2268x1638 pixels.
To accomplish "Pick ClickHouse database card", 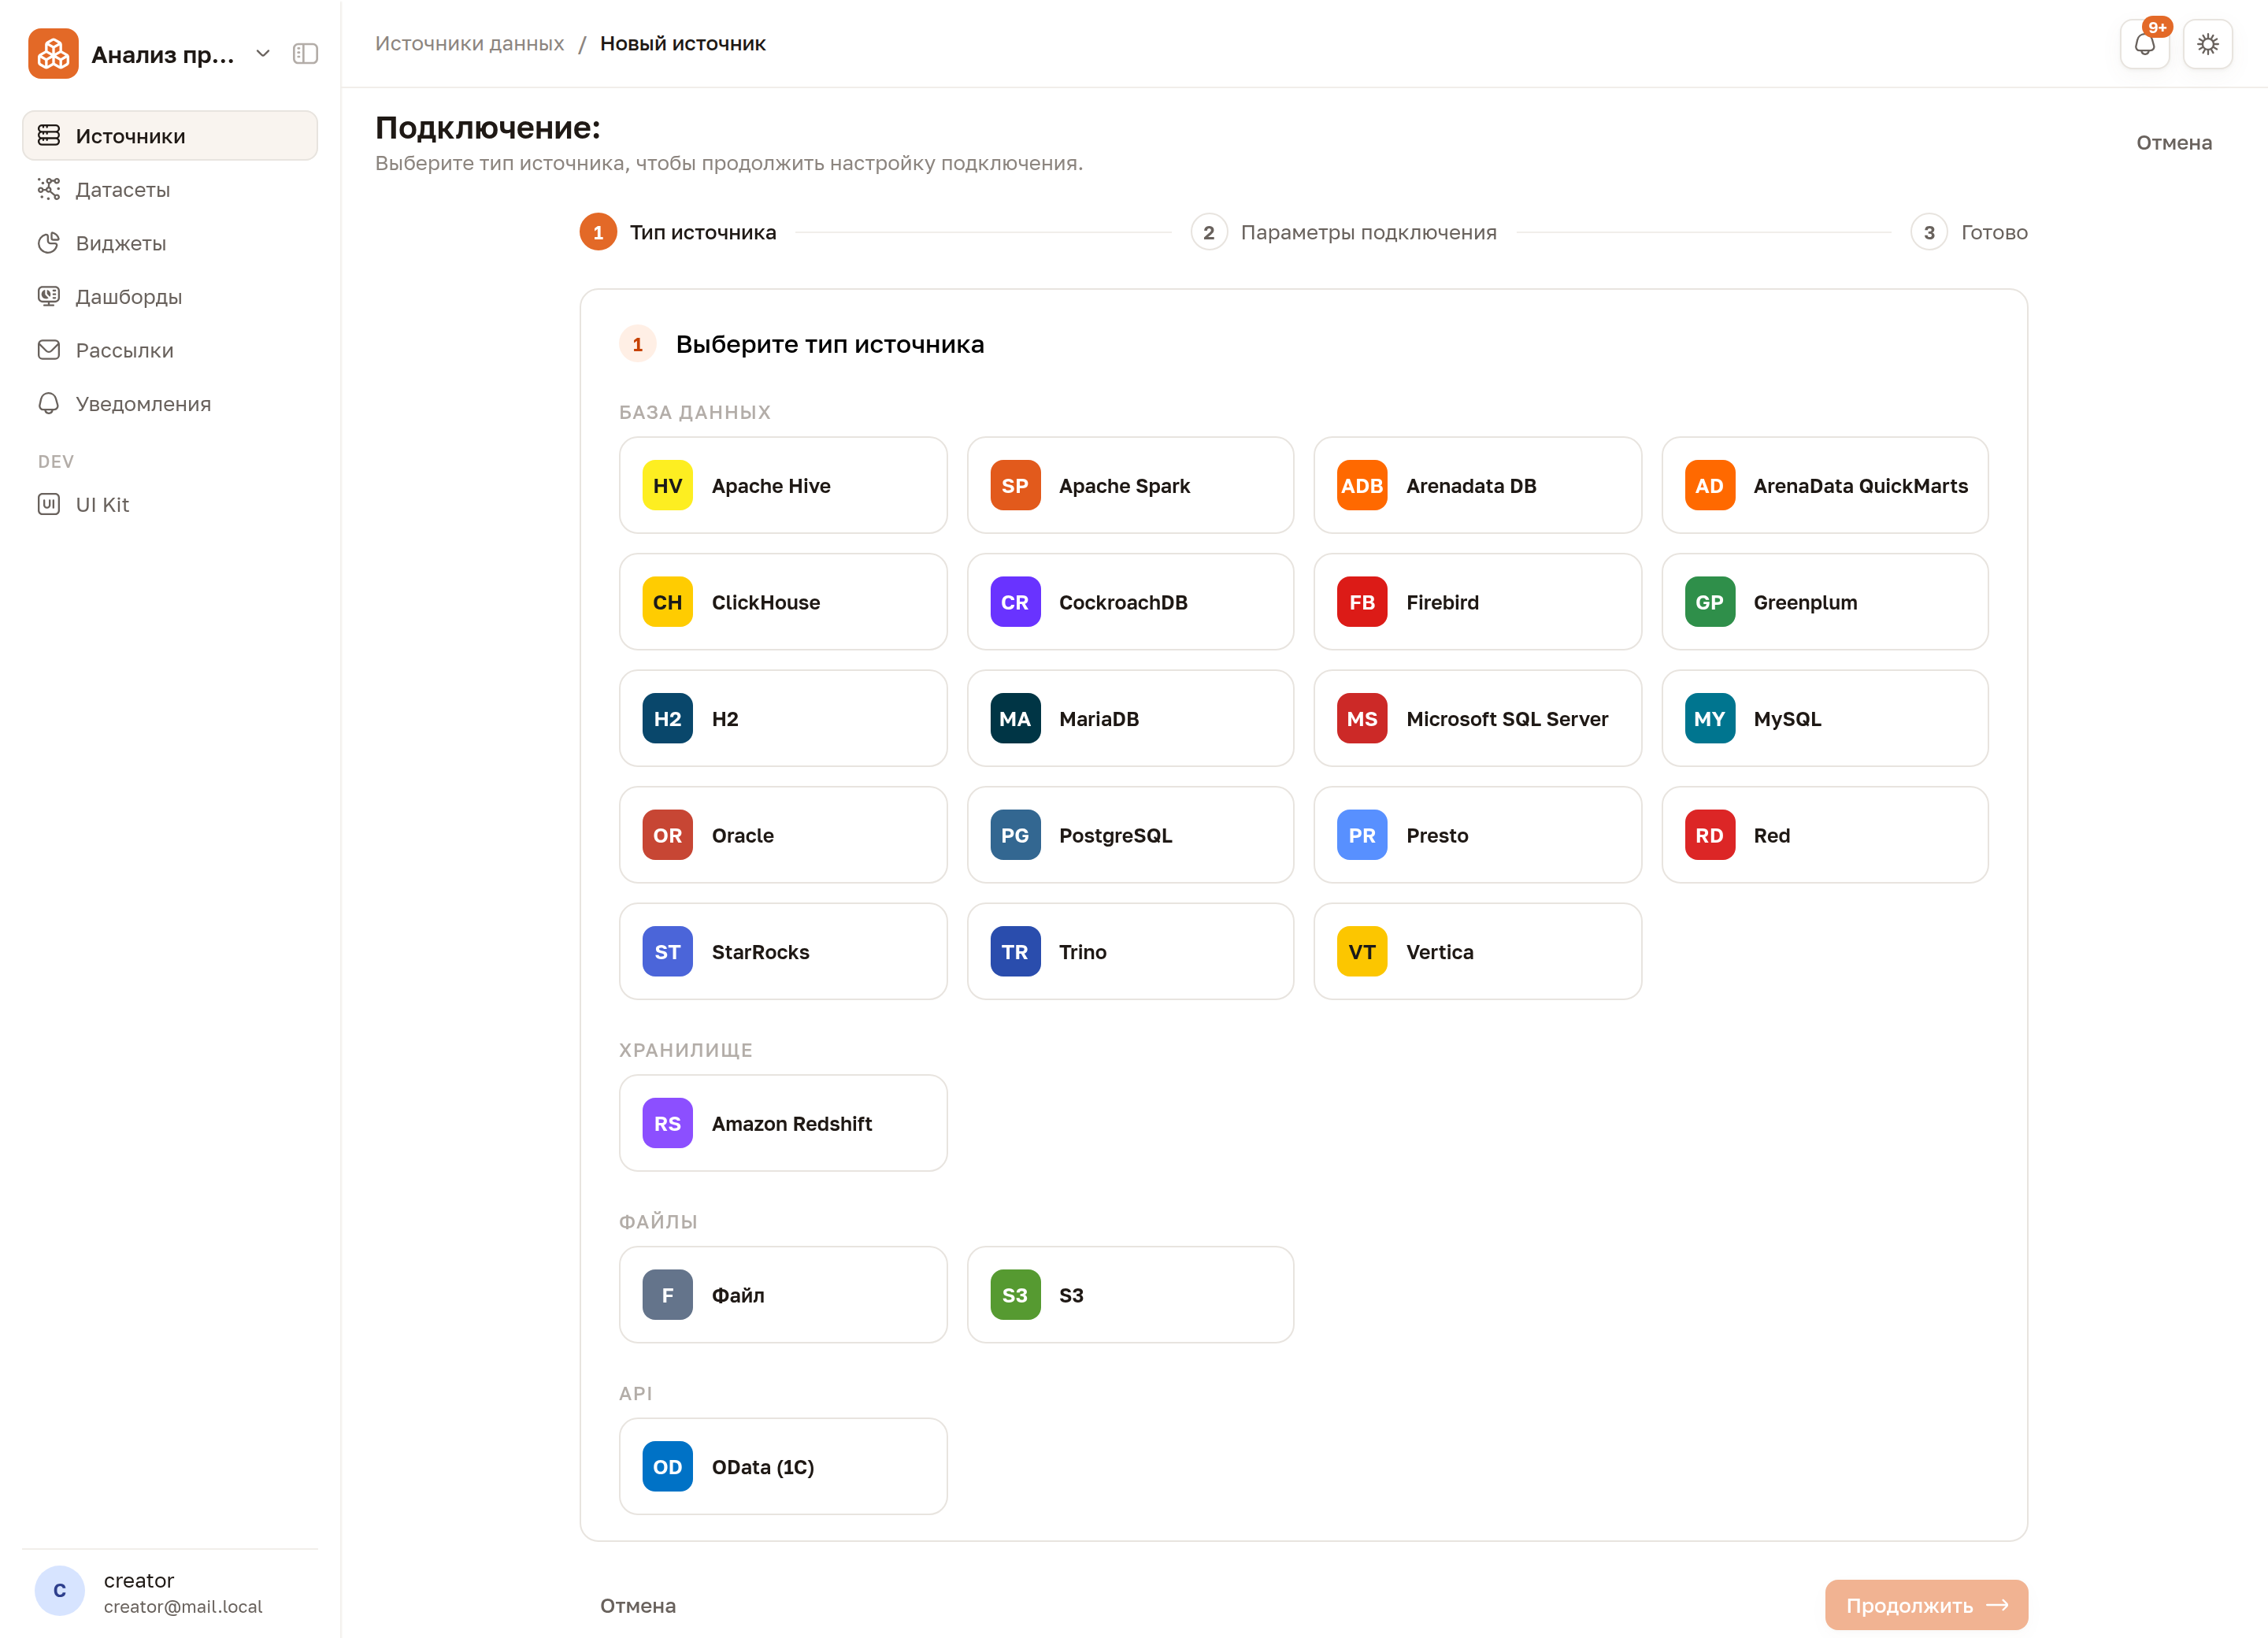I will coord(783,602).
